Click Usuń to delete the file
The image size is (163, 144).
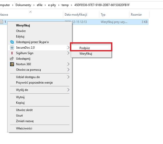[x=19, y=116]
